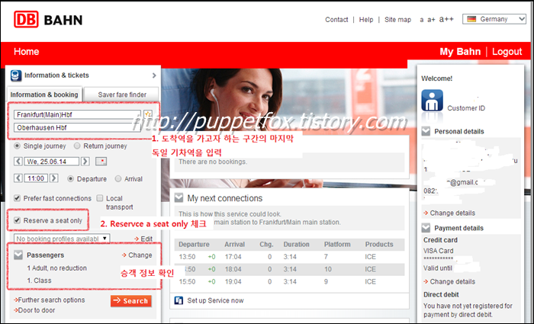Click the date field We, 25.06.14
Viewport: 534px width, 324px height.
coord(51,162)
